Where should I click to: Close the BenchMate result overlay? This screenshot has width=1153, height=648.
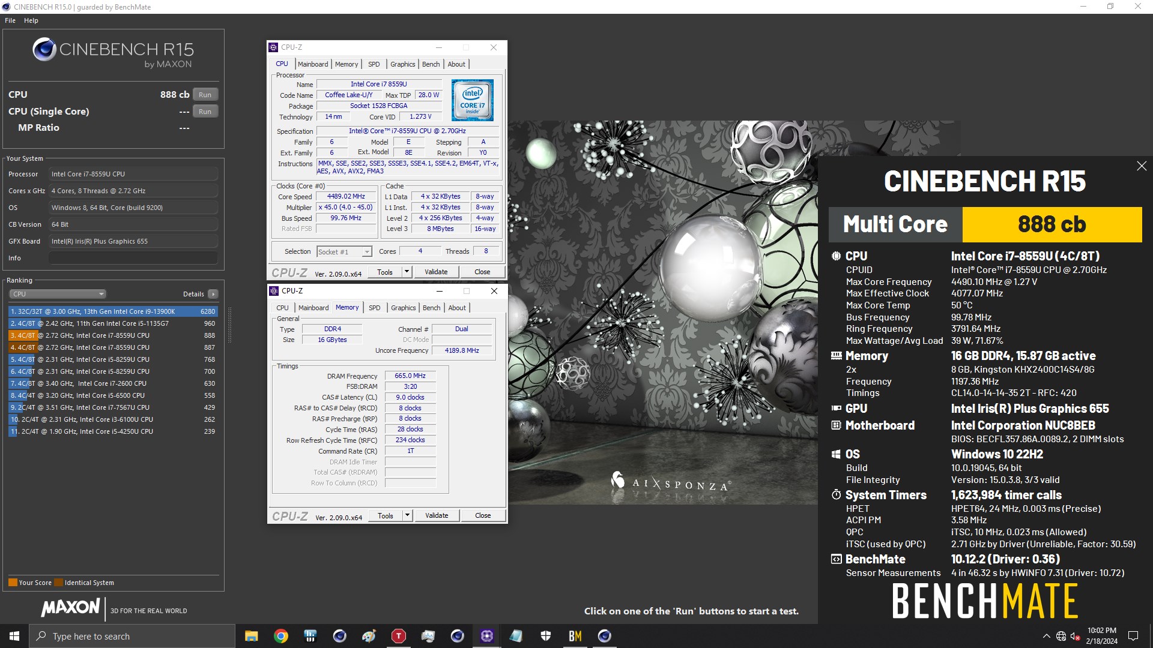tap(1142, 166)
